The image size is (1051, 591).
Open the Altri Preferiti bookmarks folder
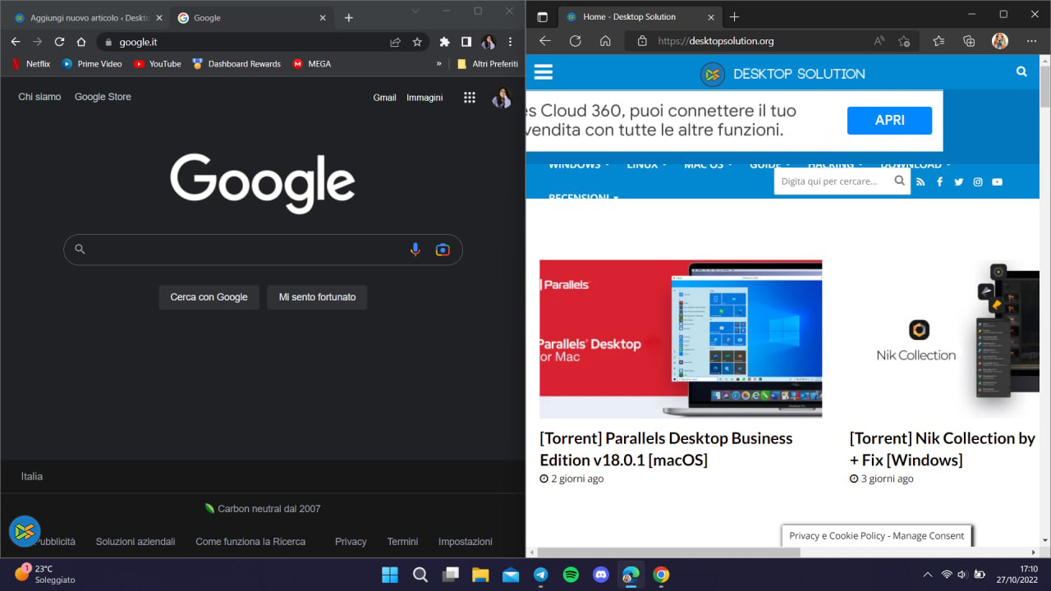488,64
